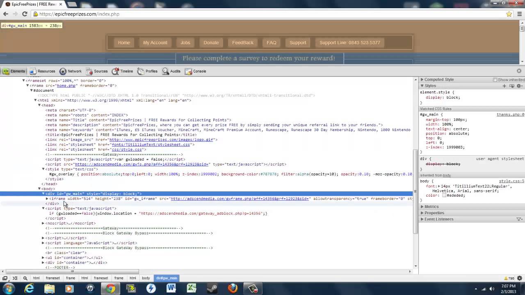
Task: Open Internet Explorer from taskbar
Action: point(29,288)
